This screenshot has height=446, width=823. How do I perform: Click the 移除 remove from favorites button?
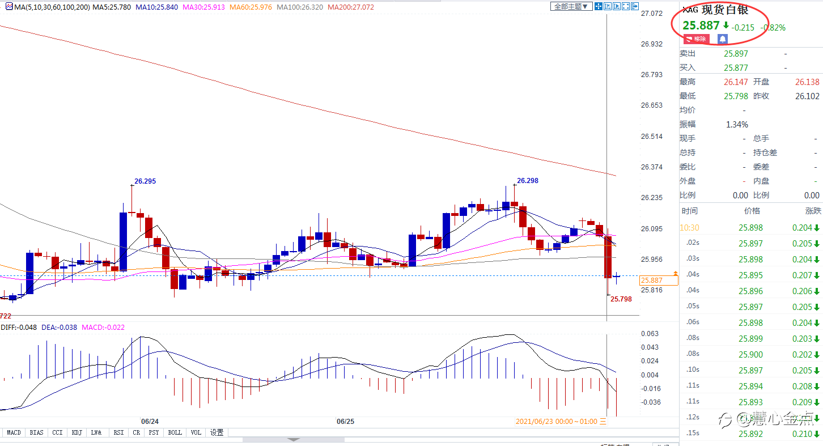[x=697, y=39]
